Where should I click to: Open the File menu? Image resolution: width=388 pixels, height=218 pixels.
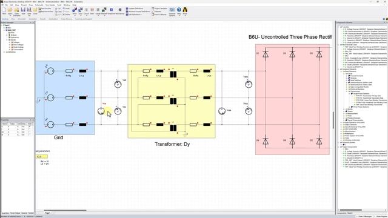[x=6, y=5]
